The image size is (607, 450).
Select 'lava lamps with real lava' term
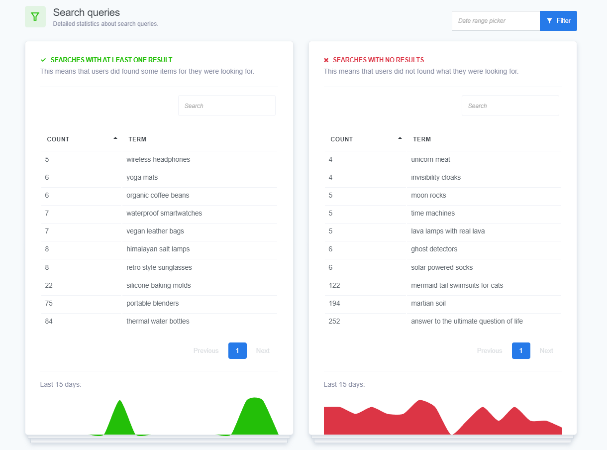coord(448,231)
